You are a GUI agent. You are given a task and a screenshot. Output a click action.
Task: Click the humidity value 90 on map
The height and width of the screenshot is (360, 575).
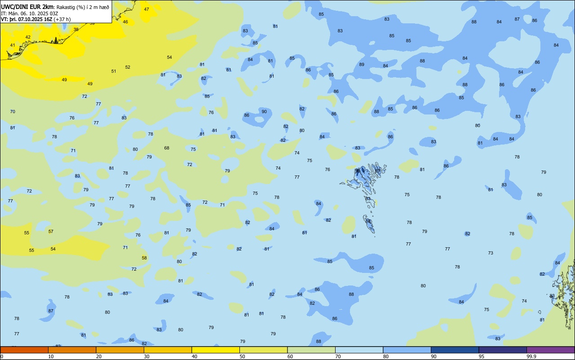pyautogui.click(x=264, y=112)
